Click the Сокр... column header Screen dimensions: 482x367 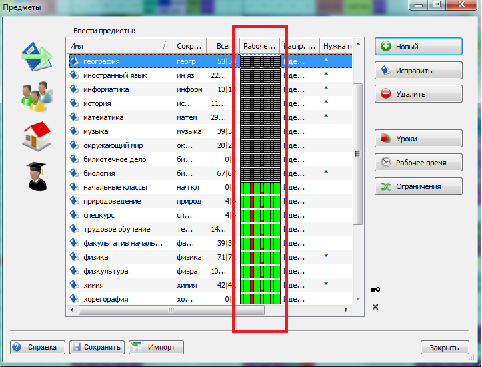(189, 46)
